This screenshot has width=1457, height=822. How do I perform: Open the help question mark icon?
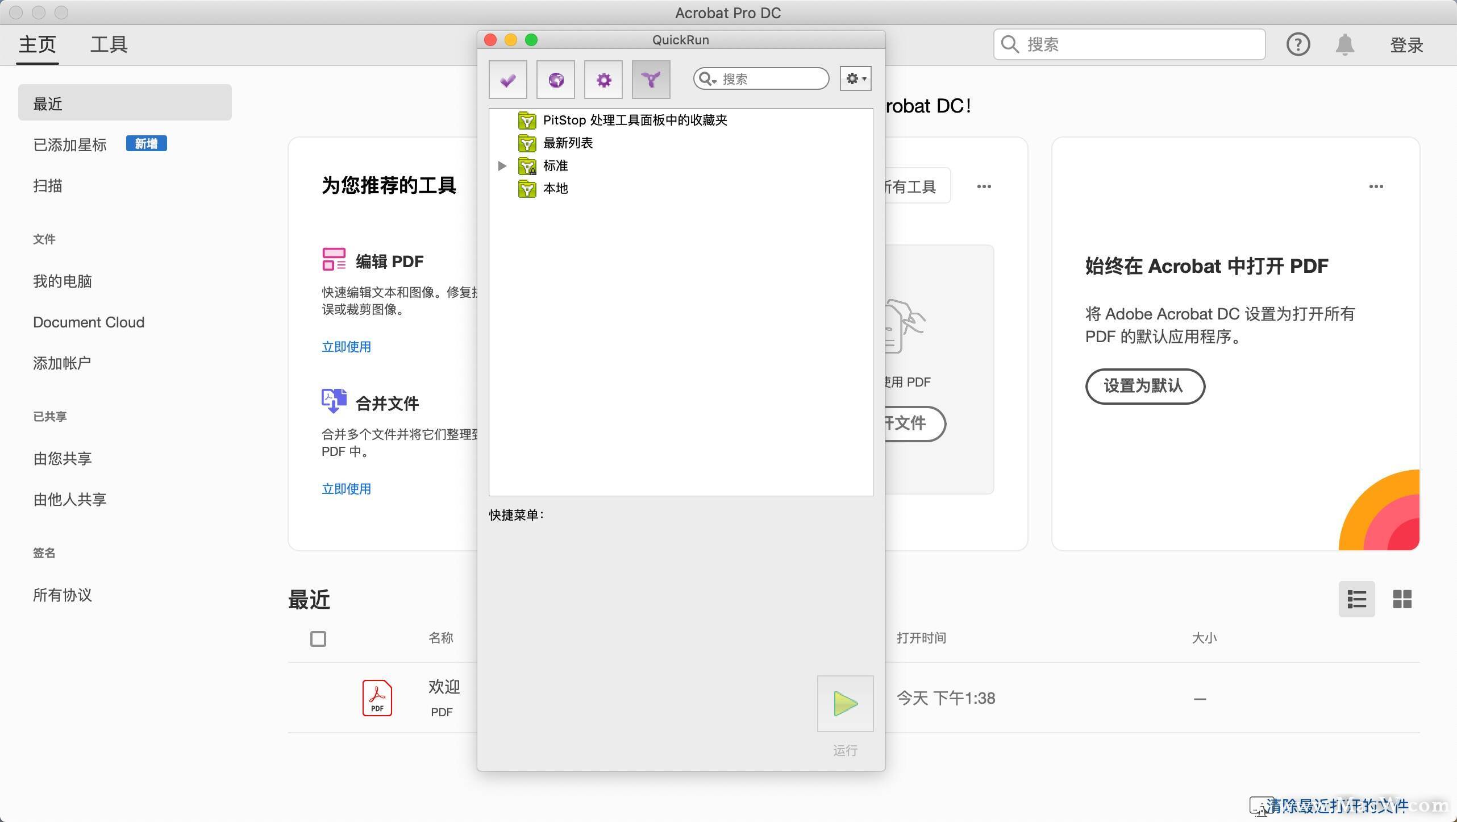point(1298,44)
